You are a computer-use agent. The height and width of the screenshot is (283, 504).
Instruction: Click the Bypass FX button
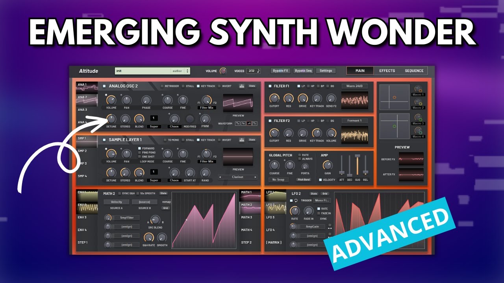(x=280, y=71)
